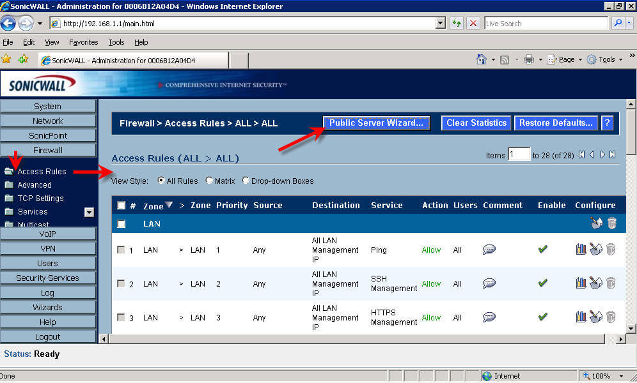Click Public Server Wizard button
The width and height of the screenshot is (637, 383).
pos(376,123)
